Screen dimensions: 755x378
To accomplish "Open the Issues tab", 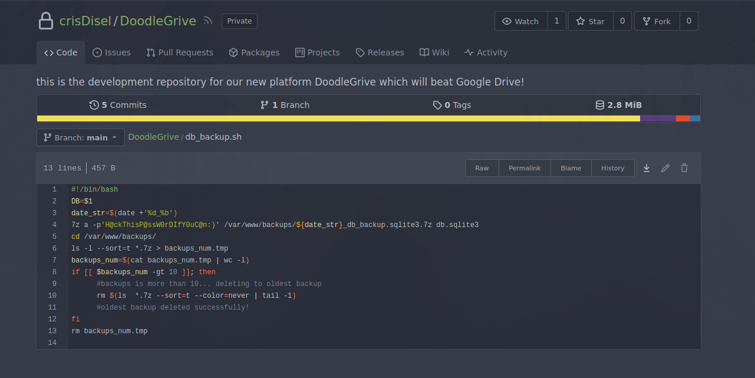I will 111,52.
